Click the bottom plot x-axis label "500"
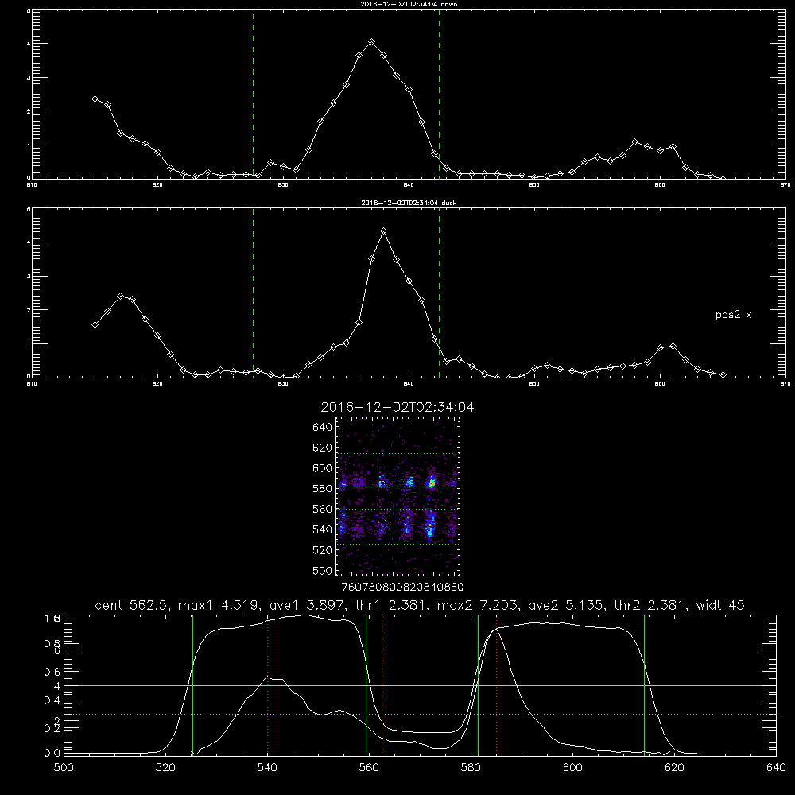The image size is (795, 795). point(64,768)
